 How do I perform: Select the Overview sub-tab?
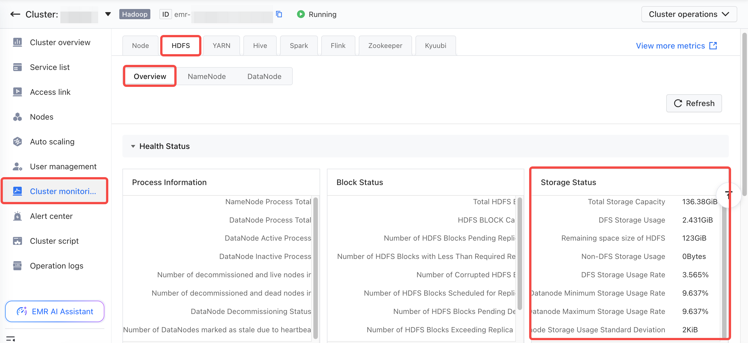tap(150, 76)
